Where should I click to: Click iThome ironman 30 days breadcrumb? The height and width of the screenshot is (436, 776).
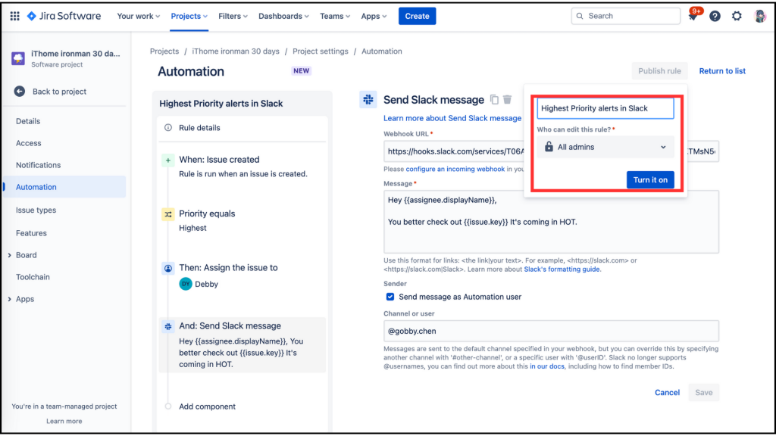pos(236,51)
